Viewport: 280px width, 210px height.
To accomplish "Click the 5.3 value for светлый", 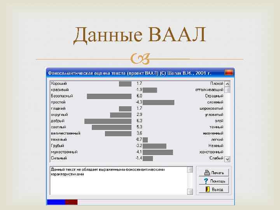I will click(x=139, y=127).
